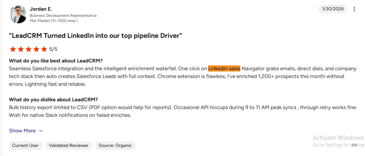The image size is (365, 156).
Task: Click the 1/30/2026 date badge
Action: (x=333, y=9)
